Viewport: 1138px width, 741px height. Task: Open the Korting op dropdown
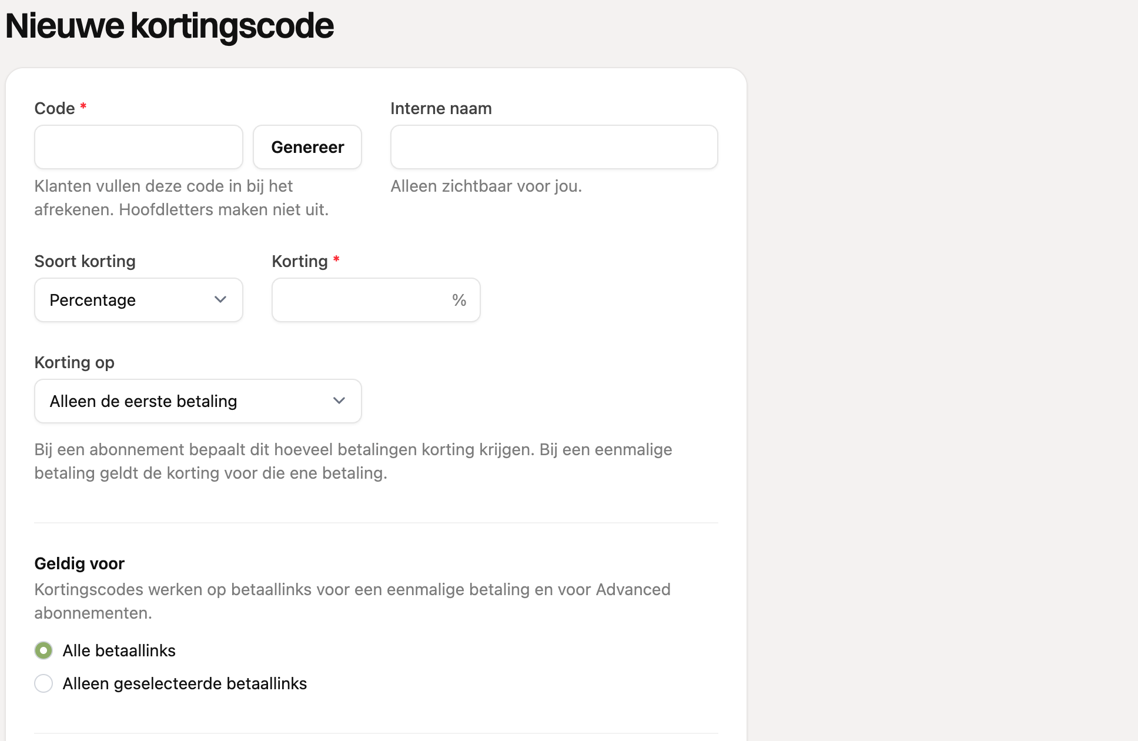point(198,401)
